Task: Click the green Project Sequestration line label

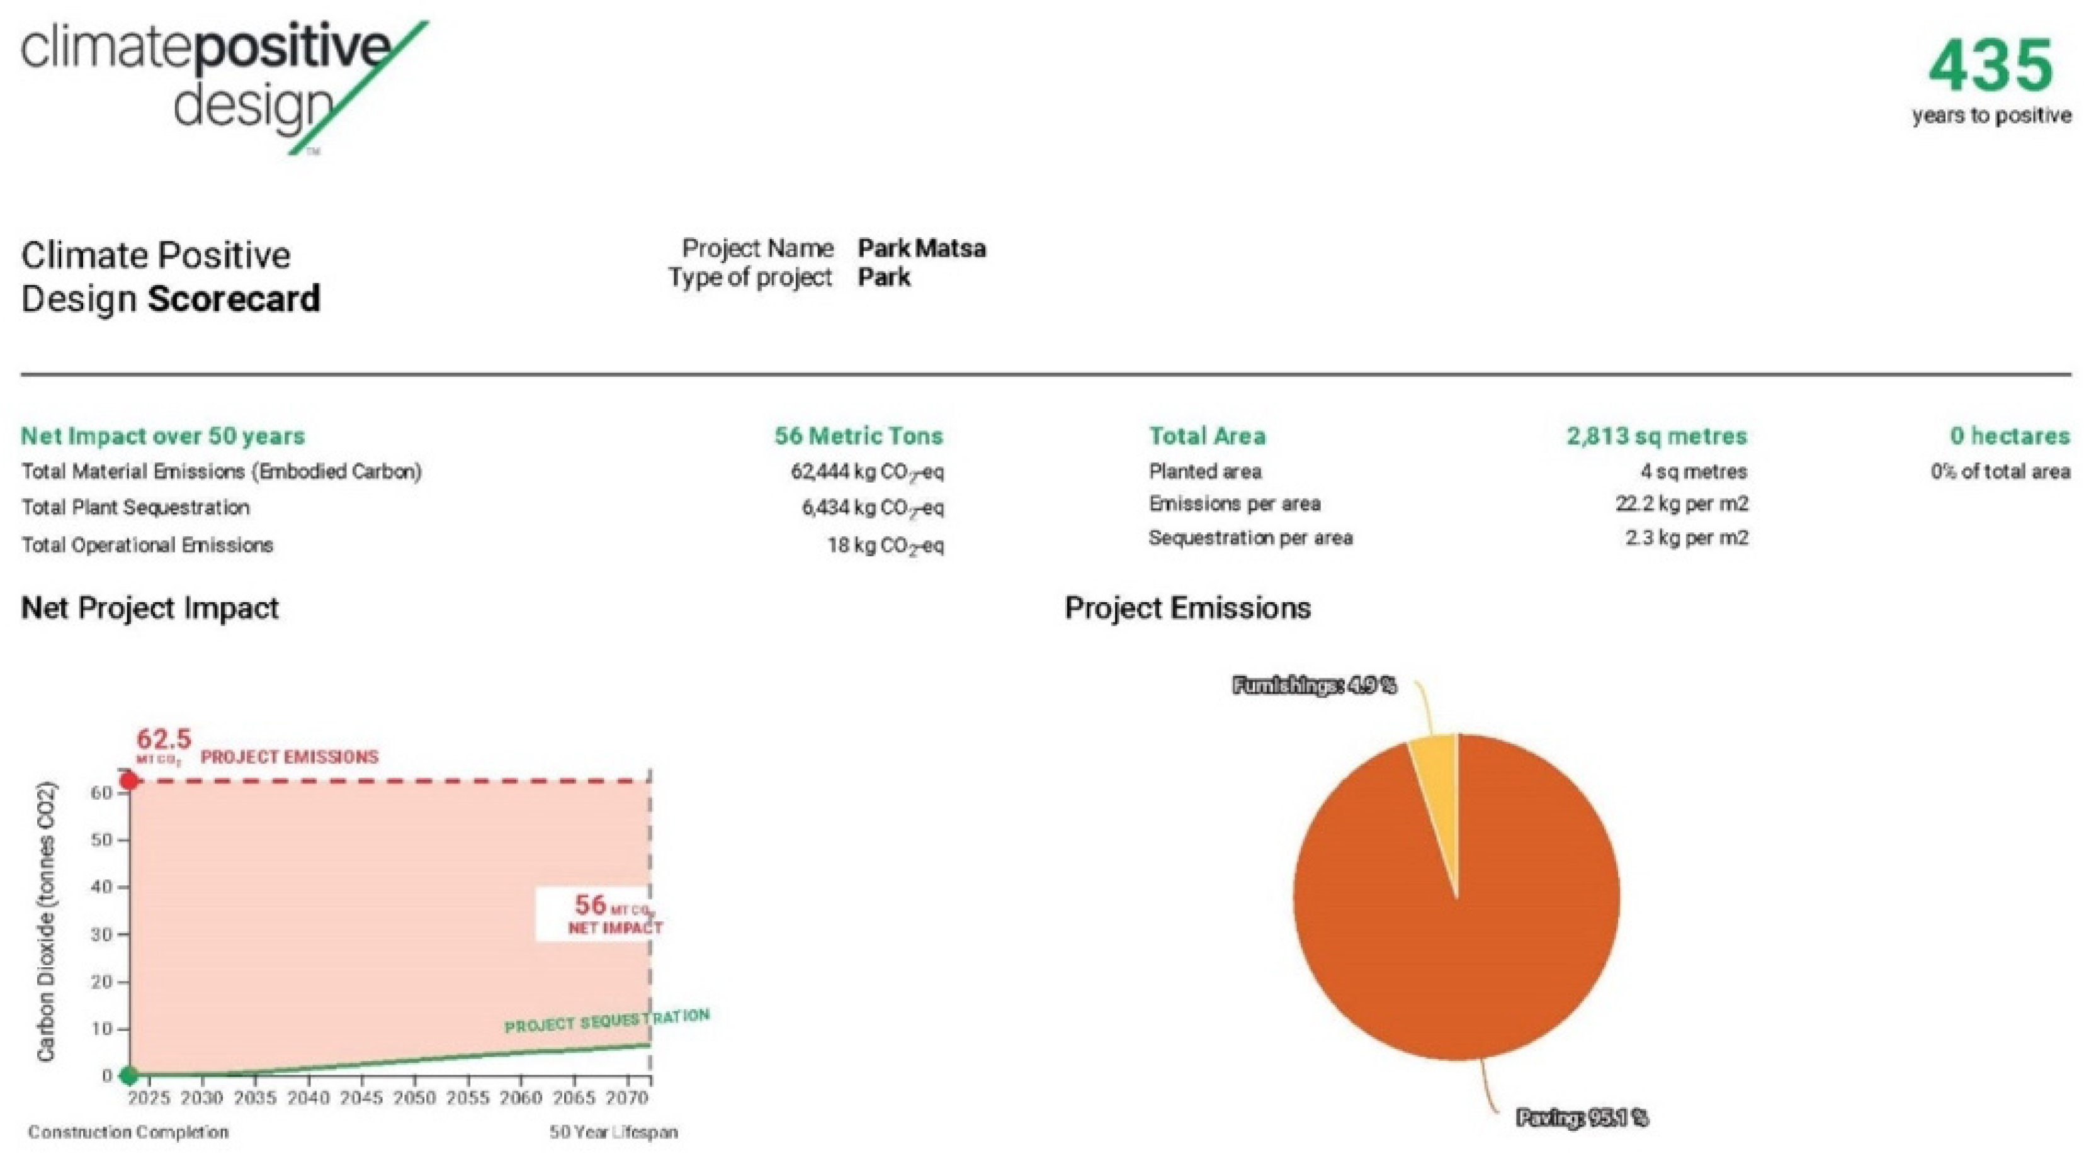Action: pyautogui.click(x=607, y=1021)
